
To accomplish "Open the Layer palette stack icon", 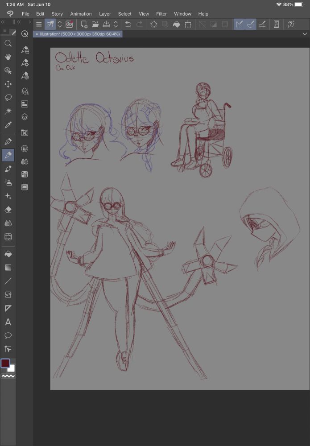I will (x=25, y=117).
